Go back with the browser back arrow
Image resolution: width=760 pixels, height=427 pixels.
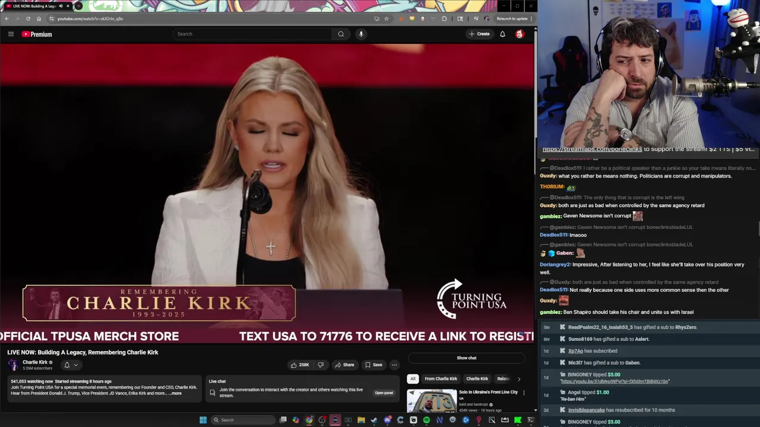click(7, 18)
